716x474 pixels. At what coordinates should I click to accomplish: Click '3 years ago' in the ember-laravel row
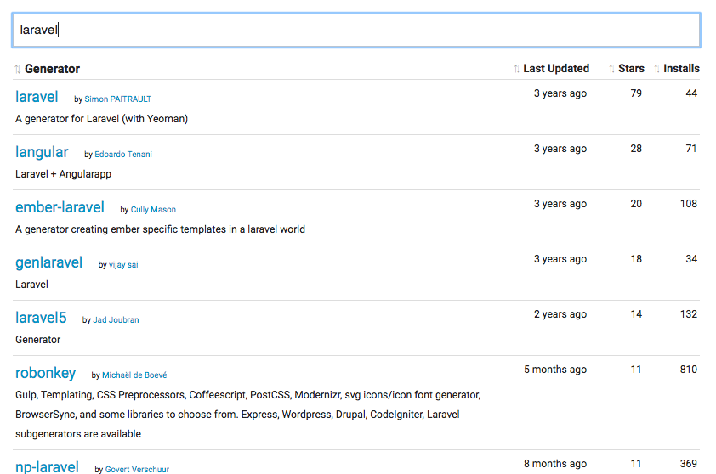(x=560, y=204)
